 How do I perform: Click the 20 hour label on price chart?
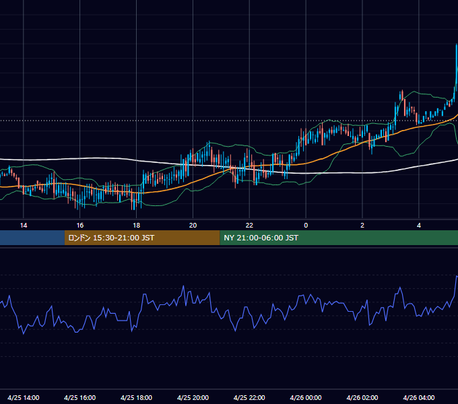[193, 226]
